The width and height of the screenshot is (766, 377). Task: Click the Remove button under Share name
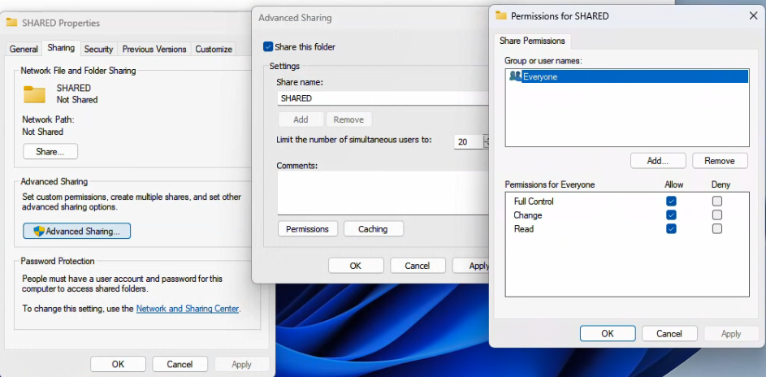tap(348, 119)
